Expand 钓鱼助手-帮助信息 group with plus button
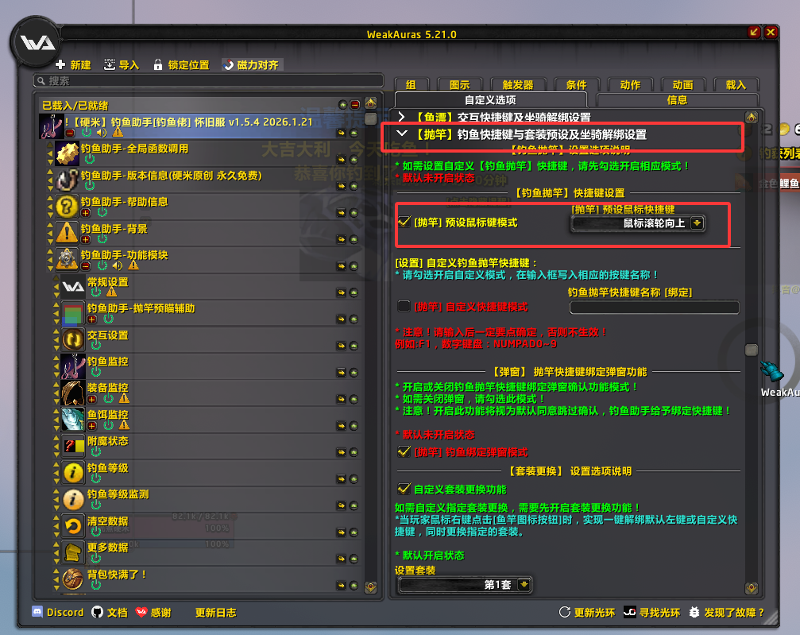Viewport: 800px width, 635px height. tap(86, 212)
